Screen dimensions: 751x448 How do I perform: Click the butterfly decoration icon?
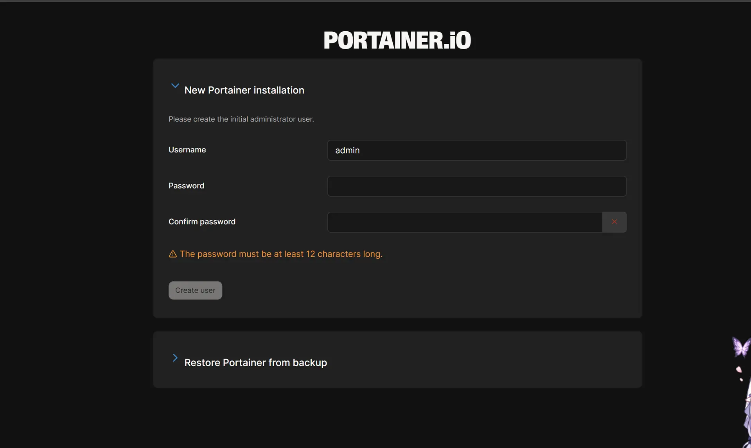click(741, 347)
